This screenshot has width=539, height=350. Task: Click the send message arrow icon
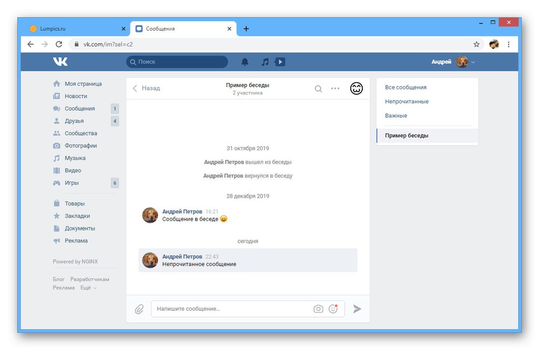point(357,309)
